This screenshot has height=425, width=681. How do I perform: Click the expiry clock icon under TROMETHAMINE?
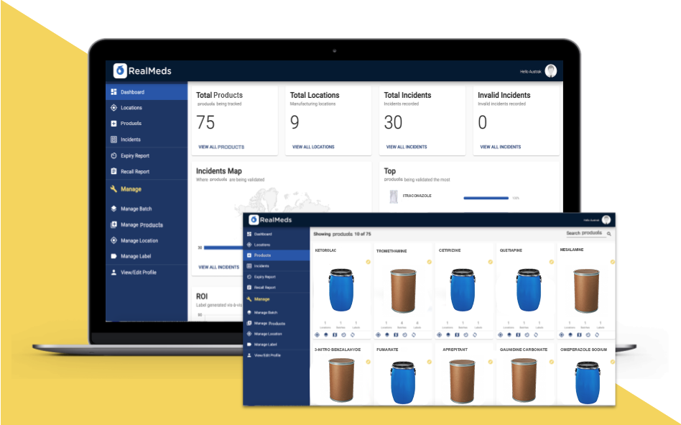[x=404, y=334]
